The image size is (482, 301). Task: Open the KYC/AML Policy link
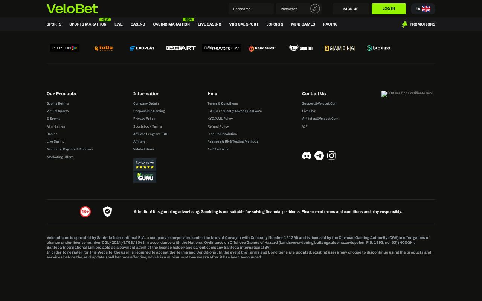[x=220, y=119]
